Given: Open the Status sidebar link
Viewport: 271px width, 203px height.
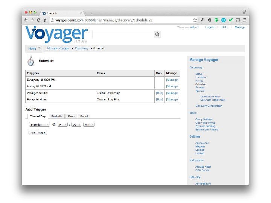Looking at the screenshot, I should click(199, 74).
